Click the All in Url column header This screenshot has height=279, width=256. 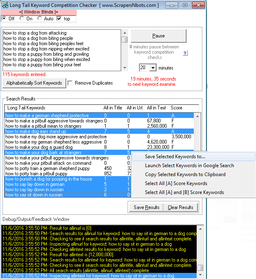(x=135, y=108)
